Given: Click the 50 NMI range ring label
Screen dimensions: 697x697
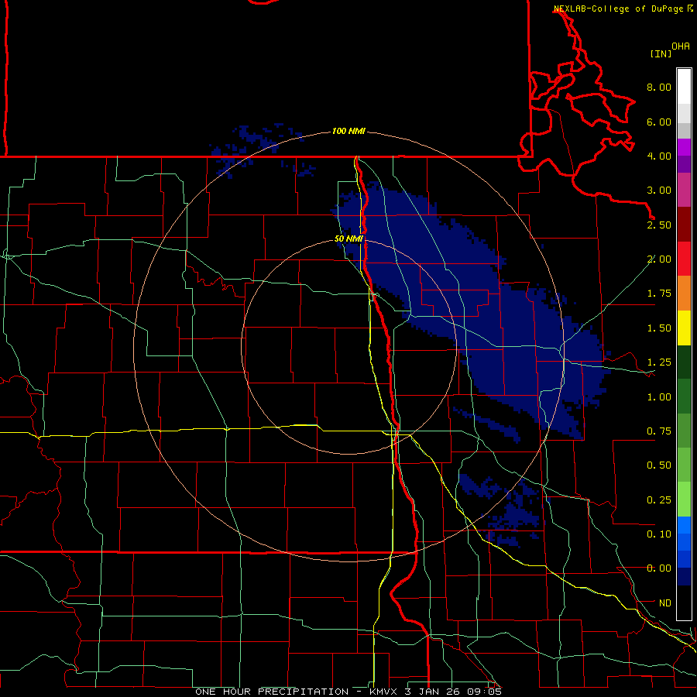Looking at the screenshot, I should [348, 239].
